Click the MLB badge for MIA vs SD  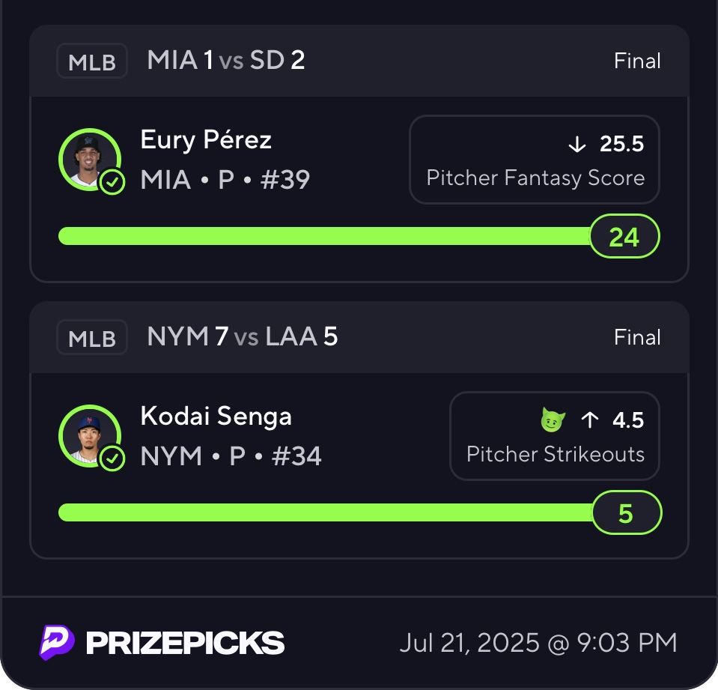pyautogui.click(x=92, y=61)
